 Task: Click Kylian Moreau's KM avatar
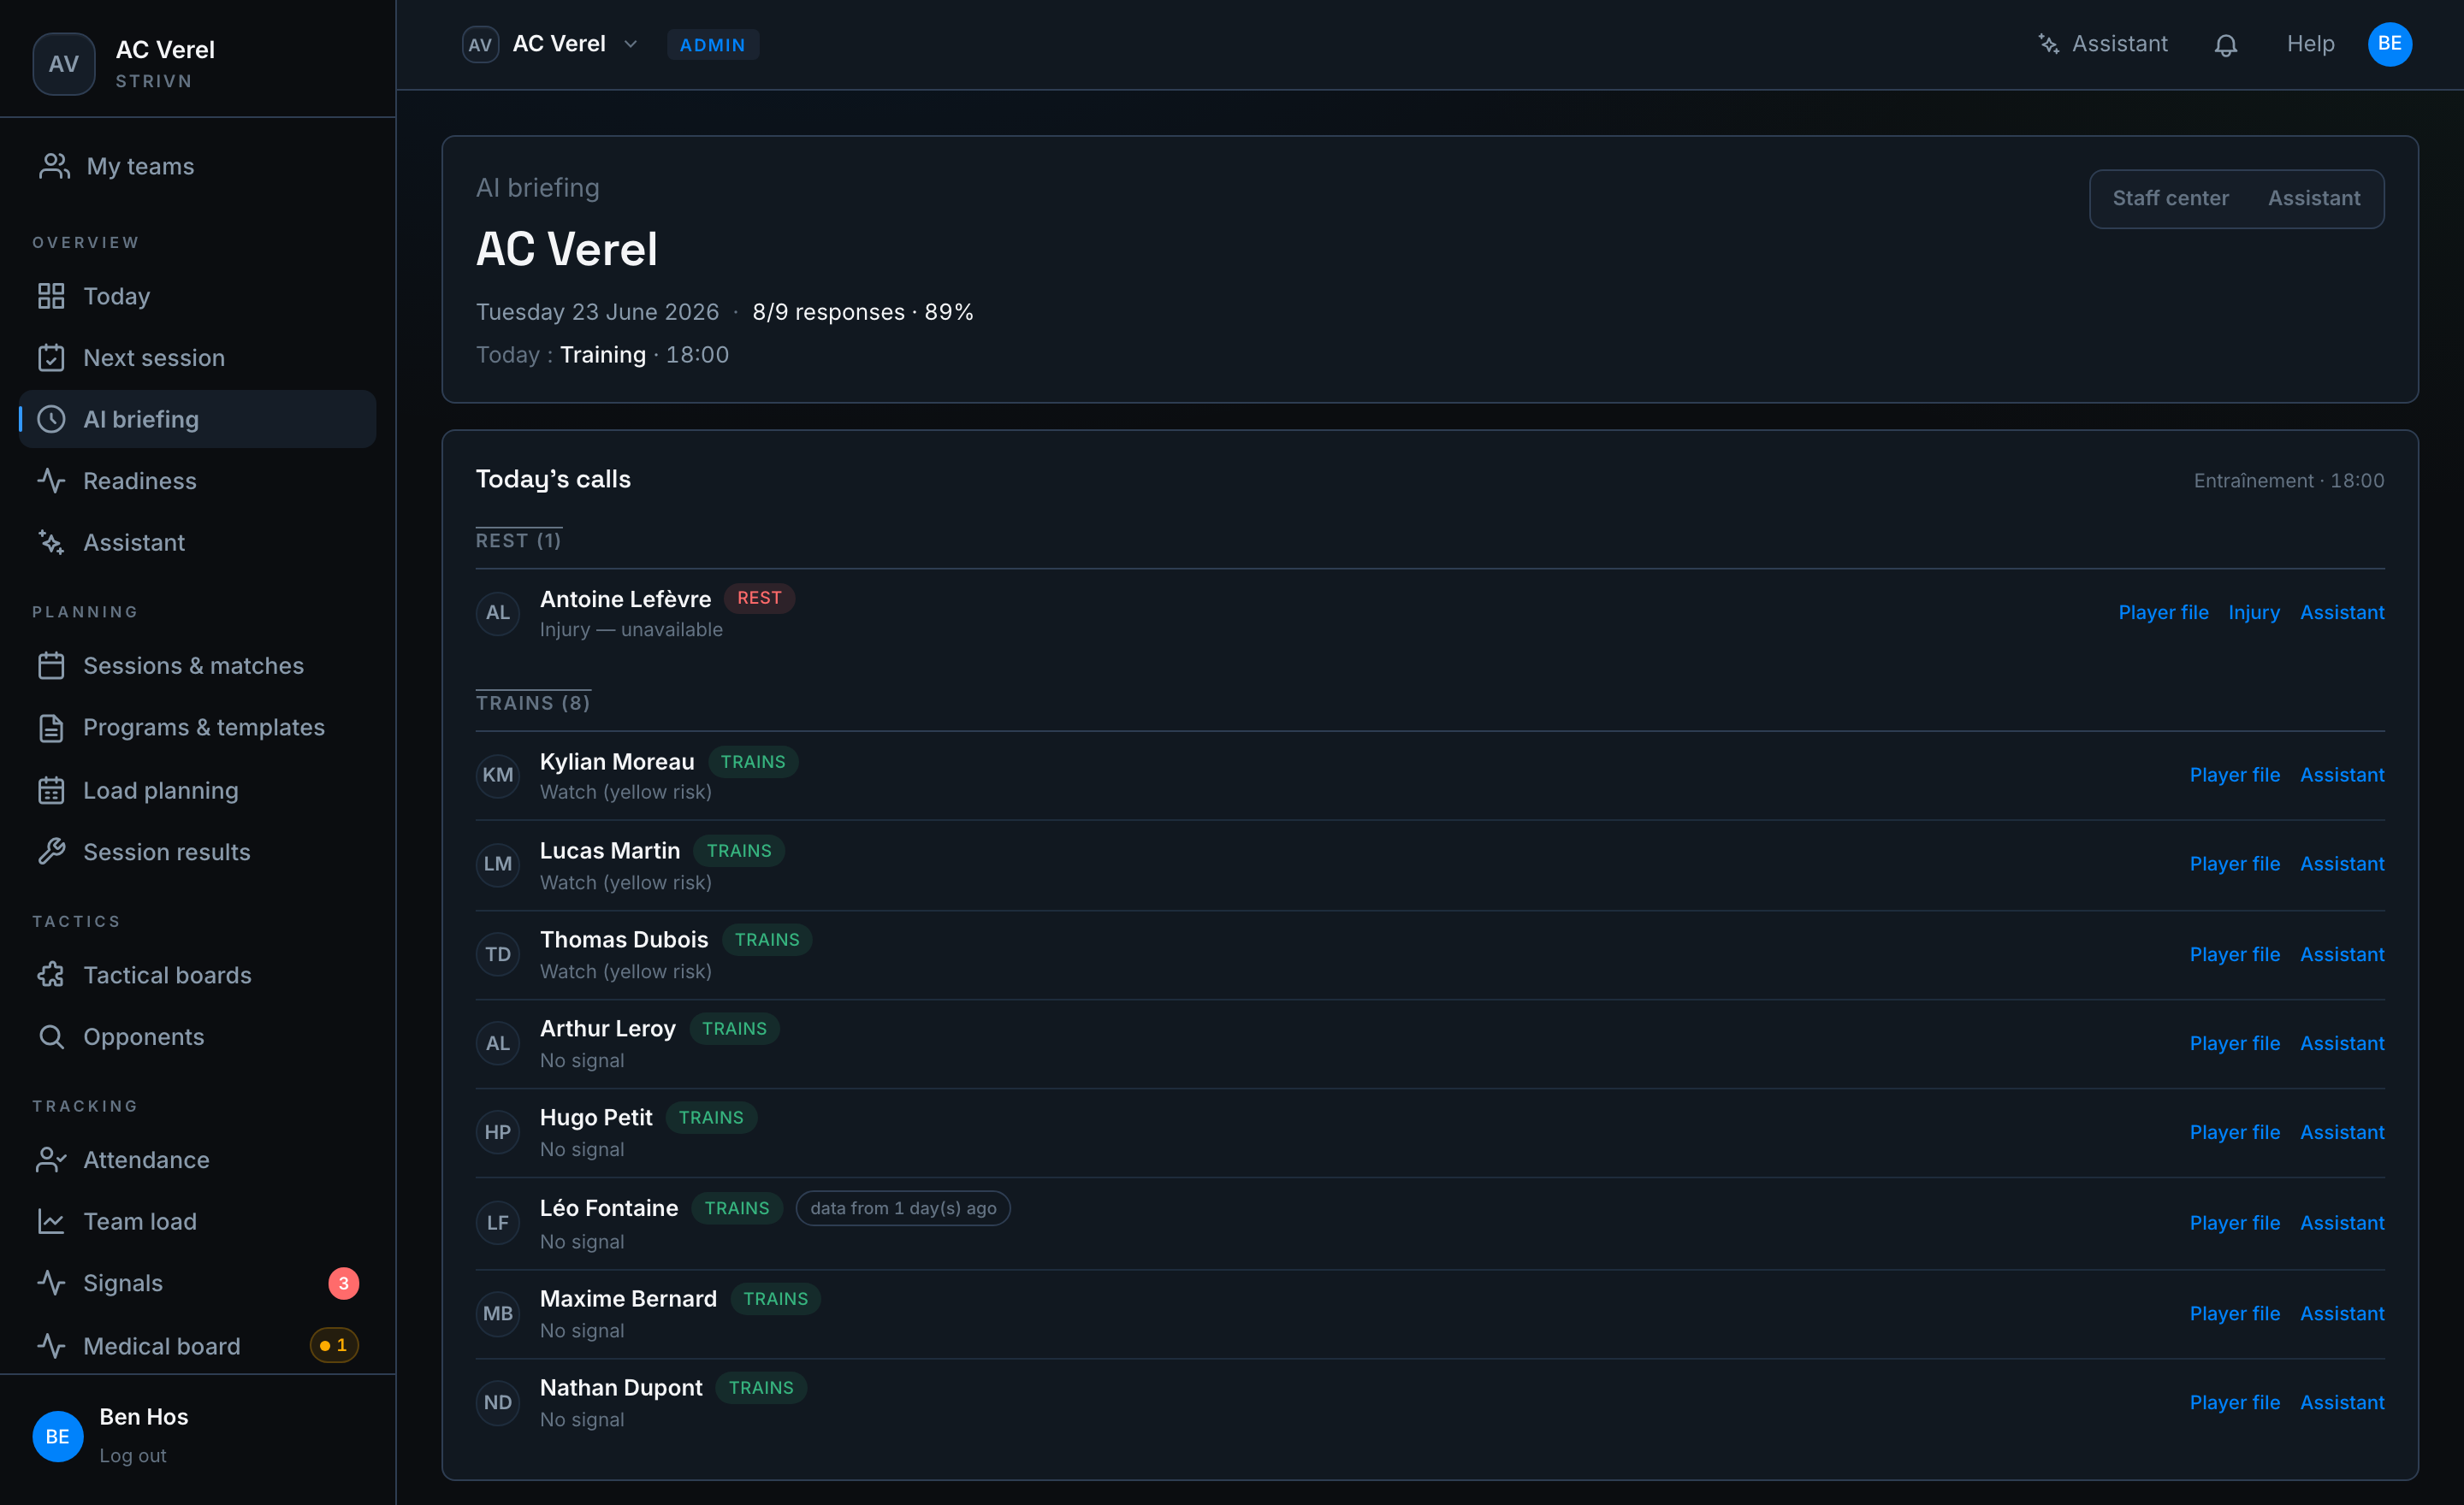coord(497,776)
